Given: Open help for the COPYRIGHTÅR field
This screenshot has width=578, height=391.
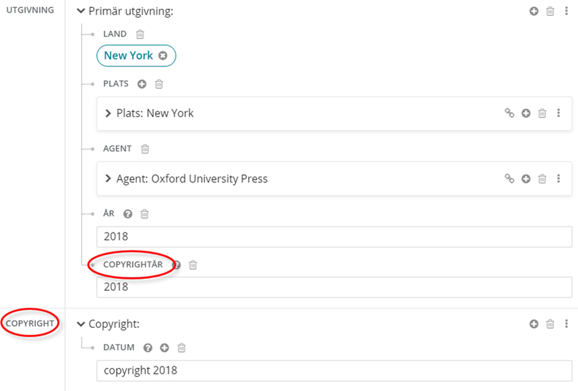Looking at the screenshot, I should [x=176, y=264].
